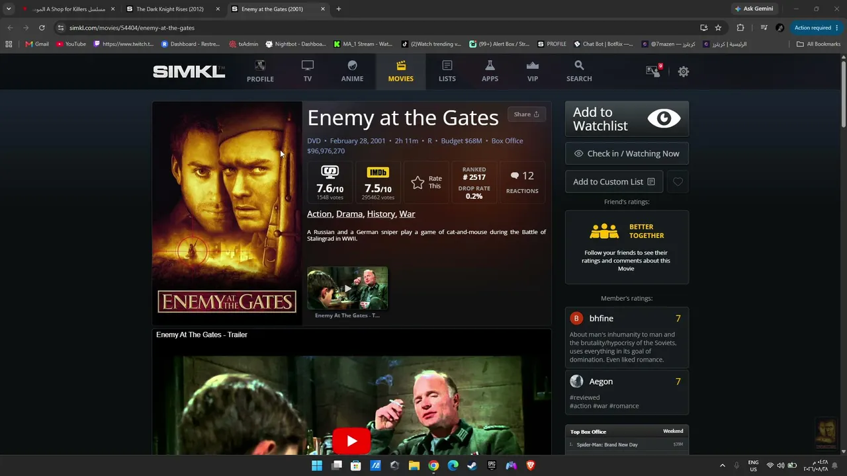This screenshot has height=476, width=847.
Task: Open the Enemy At The Gates - Trailer video title
Action: (202, 335)
